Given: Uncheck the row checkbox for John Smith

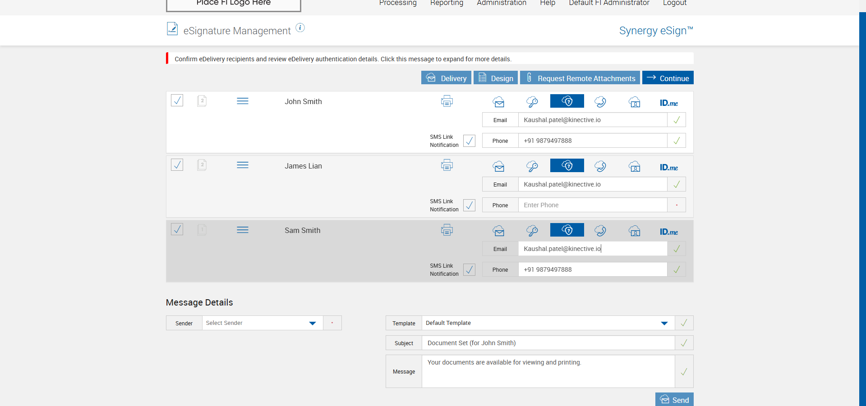Looking at the screenshot, I should click(x=177, y=100).
